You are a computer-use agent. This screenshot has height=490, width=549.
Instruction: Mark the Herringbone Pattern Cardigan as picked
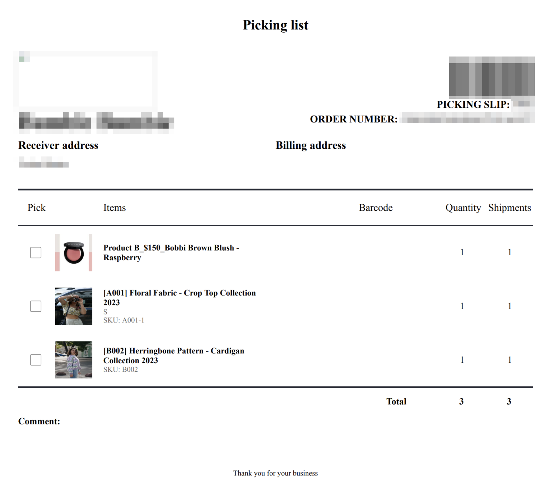[x=36, y=360]
